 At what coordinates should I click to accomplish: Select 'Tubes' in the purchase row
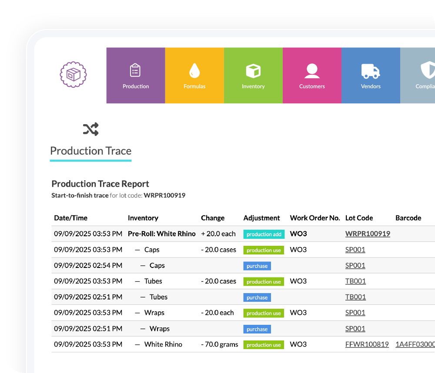click(158, 297)
